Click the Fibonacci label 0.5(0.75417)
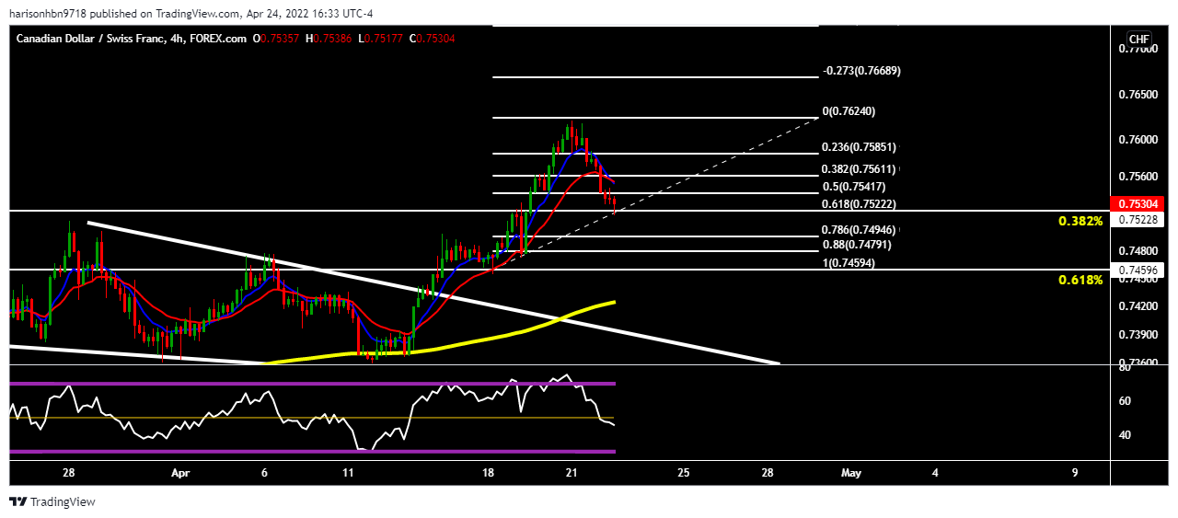Viewport: 1178px width, 518px height. pyautogui.click(x=853, y=187)
